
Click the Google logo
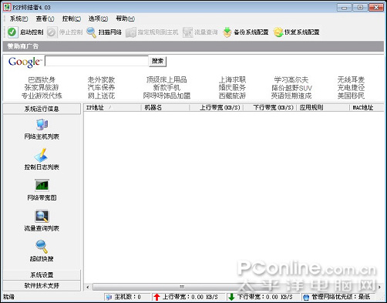pyautogui.click(x=25, y=62)
